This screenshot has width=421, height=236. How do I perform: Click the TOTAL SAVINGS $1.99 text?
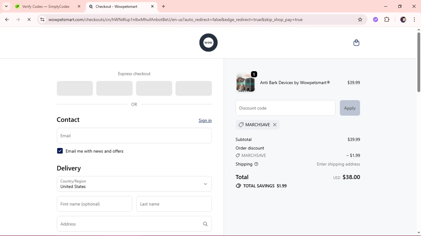(265, 186)
